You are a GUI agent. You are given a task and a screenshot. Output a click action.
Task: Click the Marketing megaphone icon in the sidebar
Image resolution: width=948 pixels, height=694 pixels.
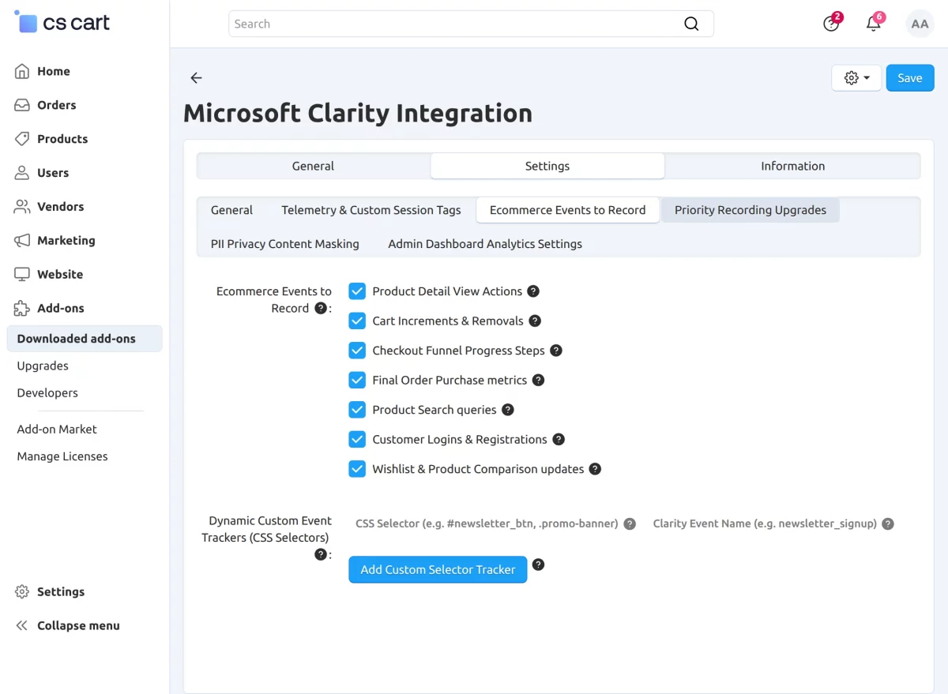point(22,241)
